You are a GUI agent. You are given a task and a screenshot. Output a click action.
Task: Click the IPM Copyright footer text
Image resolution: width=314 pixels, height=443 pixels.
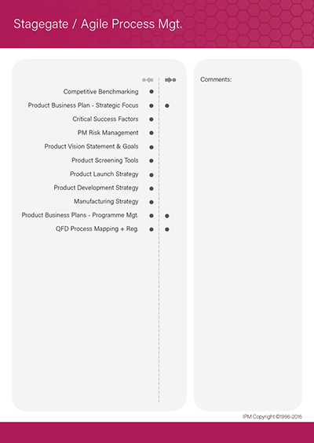point(272,416)
